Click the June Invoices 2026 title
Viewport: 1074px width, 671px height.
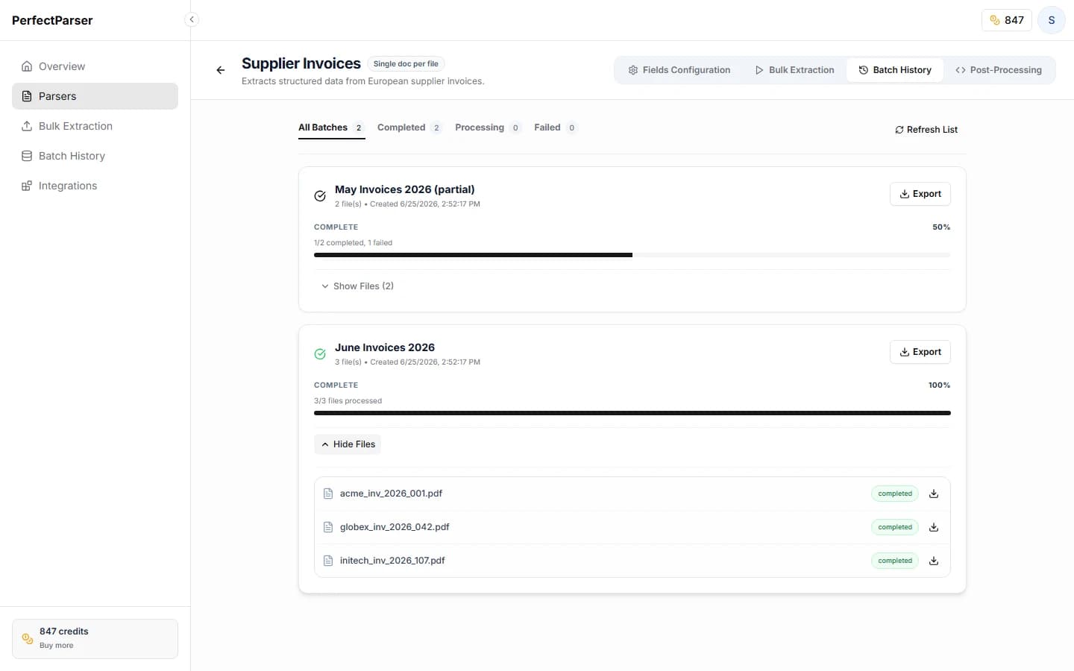(385, 347)
